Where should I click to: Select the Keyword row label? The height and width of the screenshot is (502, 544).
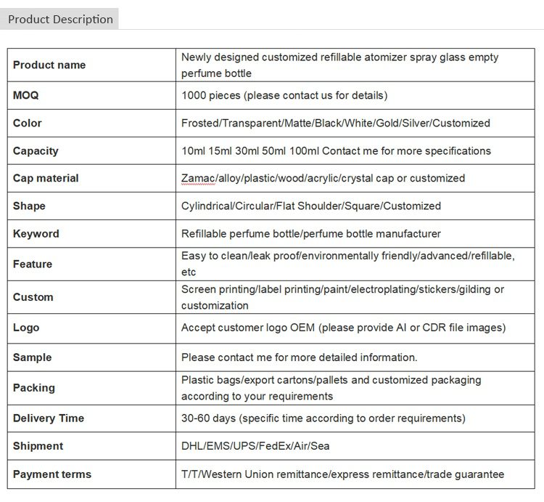(36, 234)
